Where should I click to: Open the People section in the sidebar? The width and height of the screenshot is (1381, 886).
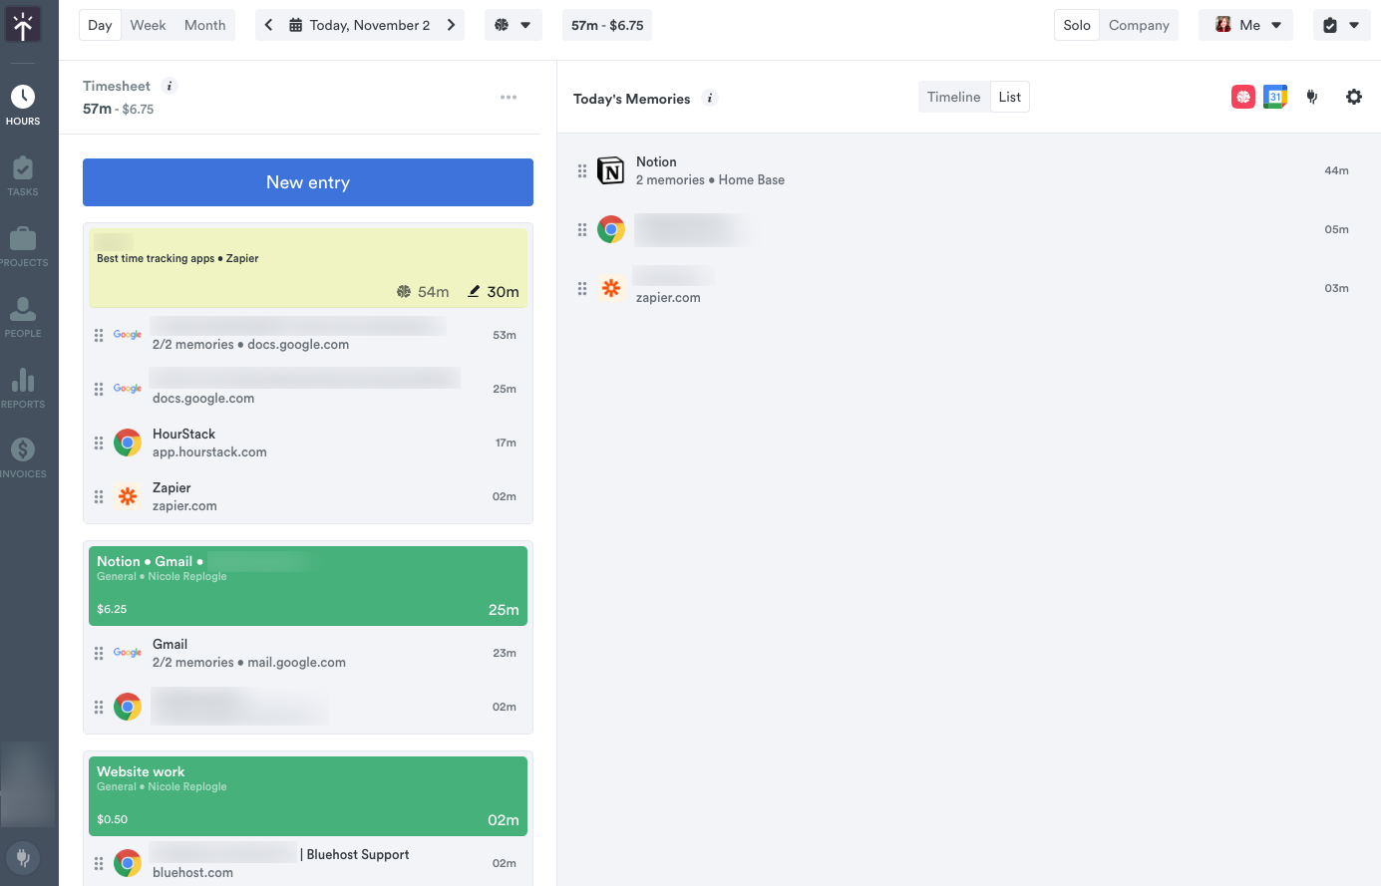23,317
